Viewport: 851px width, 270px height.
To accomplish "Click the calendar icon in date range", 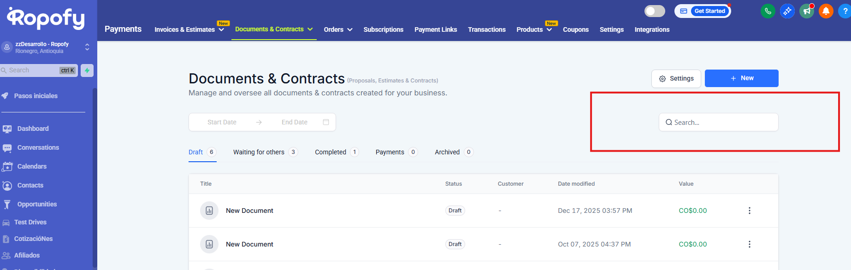I will tap(326, 122).
